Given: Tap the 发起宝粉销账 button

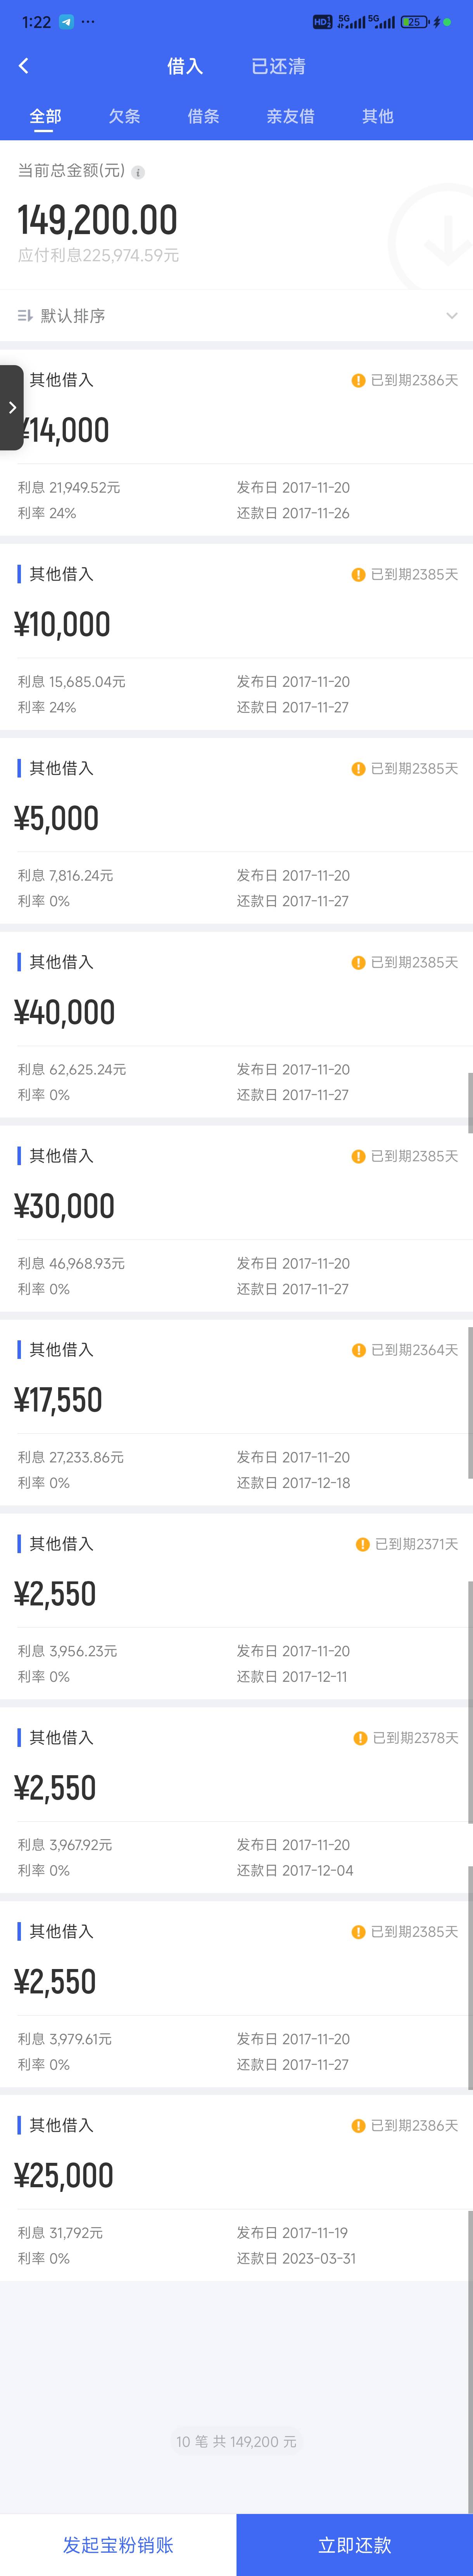Looking at the screenshot, I should (x=118, y=2545).
